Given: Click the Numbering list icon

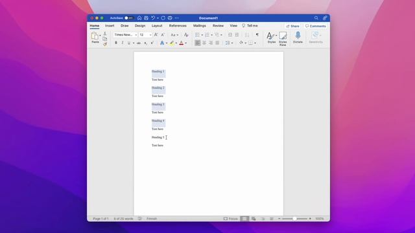Looking at the screenshot, I should [207, 35].
